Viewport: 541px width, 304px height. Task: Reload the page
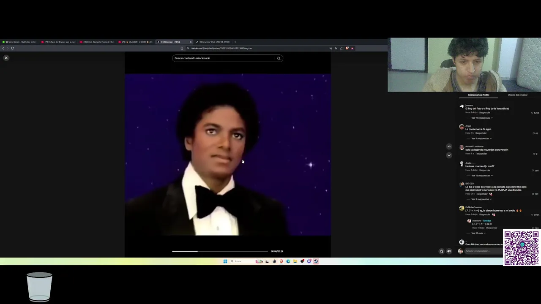click(12, 48)
